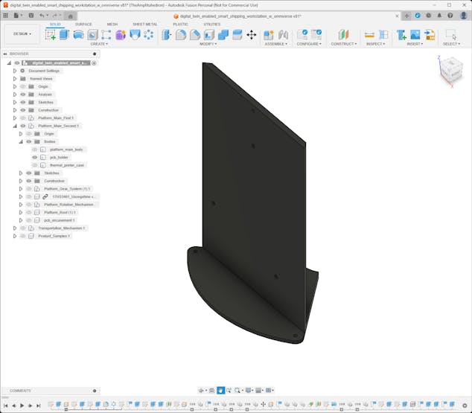Open the CONSTRUCT menu
This screenshot has height=413, width=472.
[343, 44]
